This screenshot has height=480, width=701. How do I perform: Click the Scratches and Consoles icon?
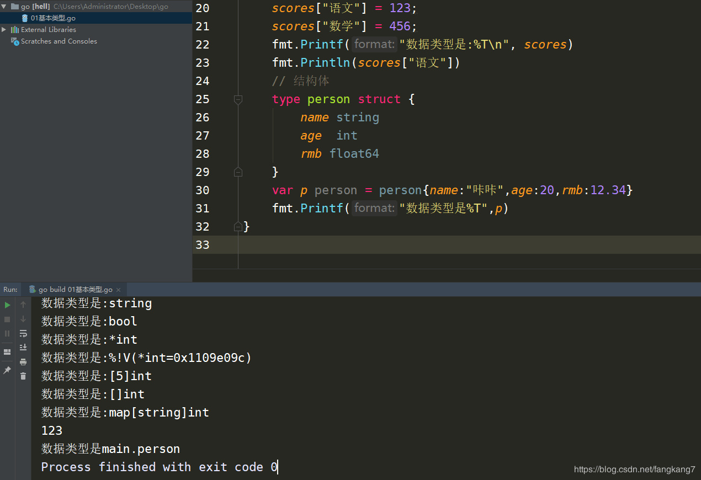point(15,41)
